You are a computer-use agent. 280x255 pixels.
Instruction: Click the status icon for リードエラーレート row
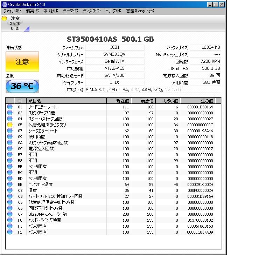tap(10, 107)
